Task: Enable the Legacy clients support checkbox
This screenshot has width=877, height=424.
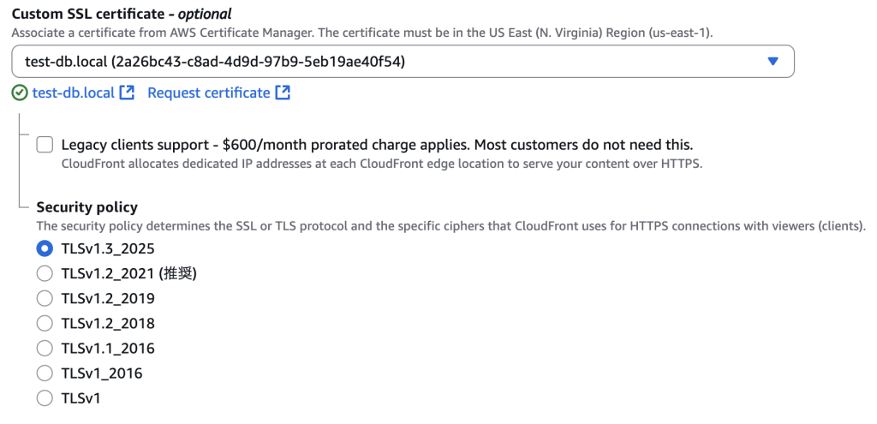Action: coord(45,145)
